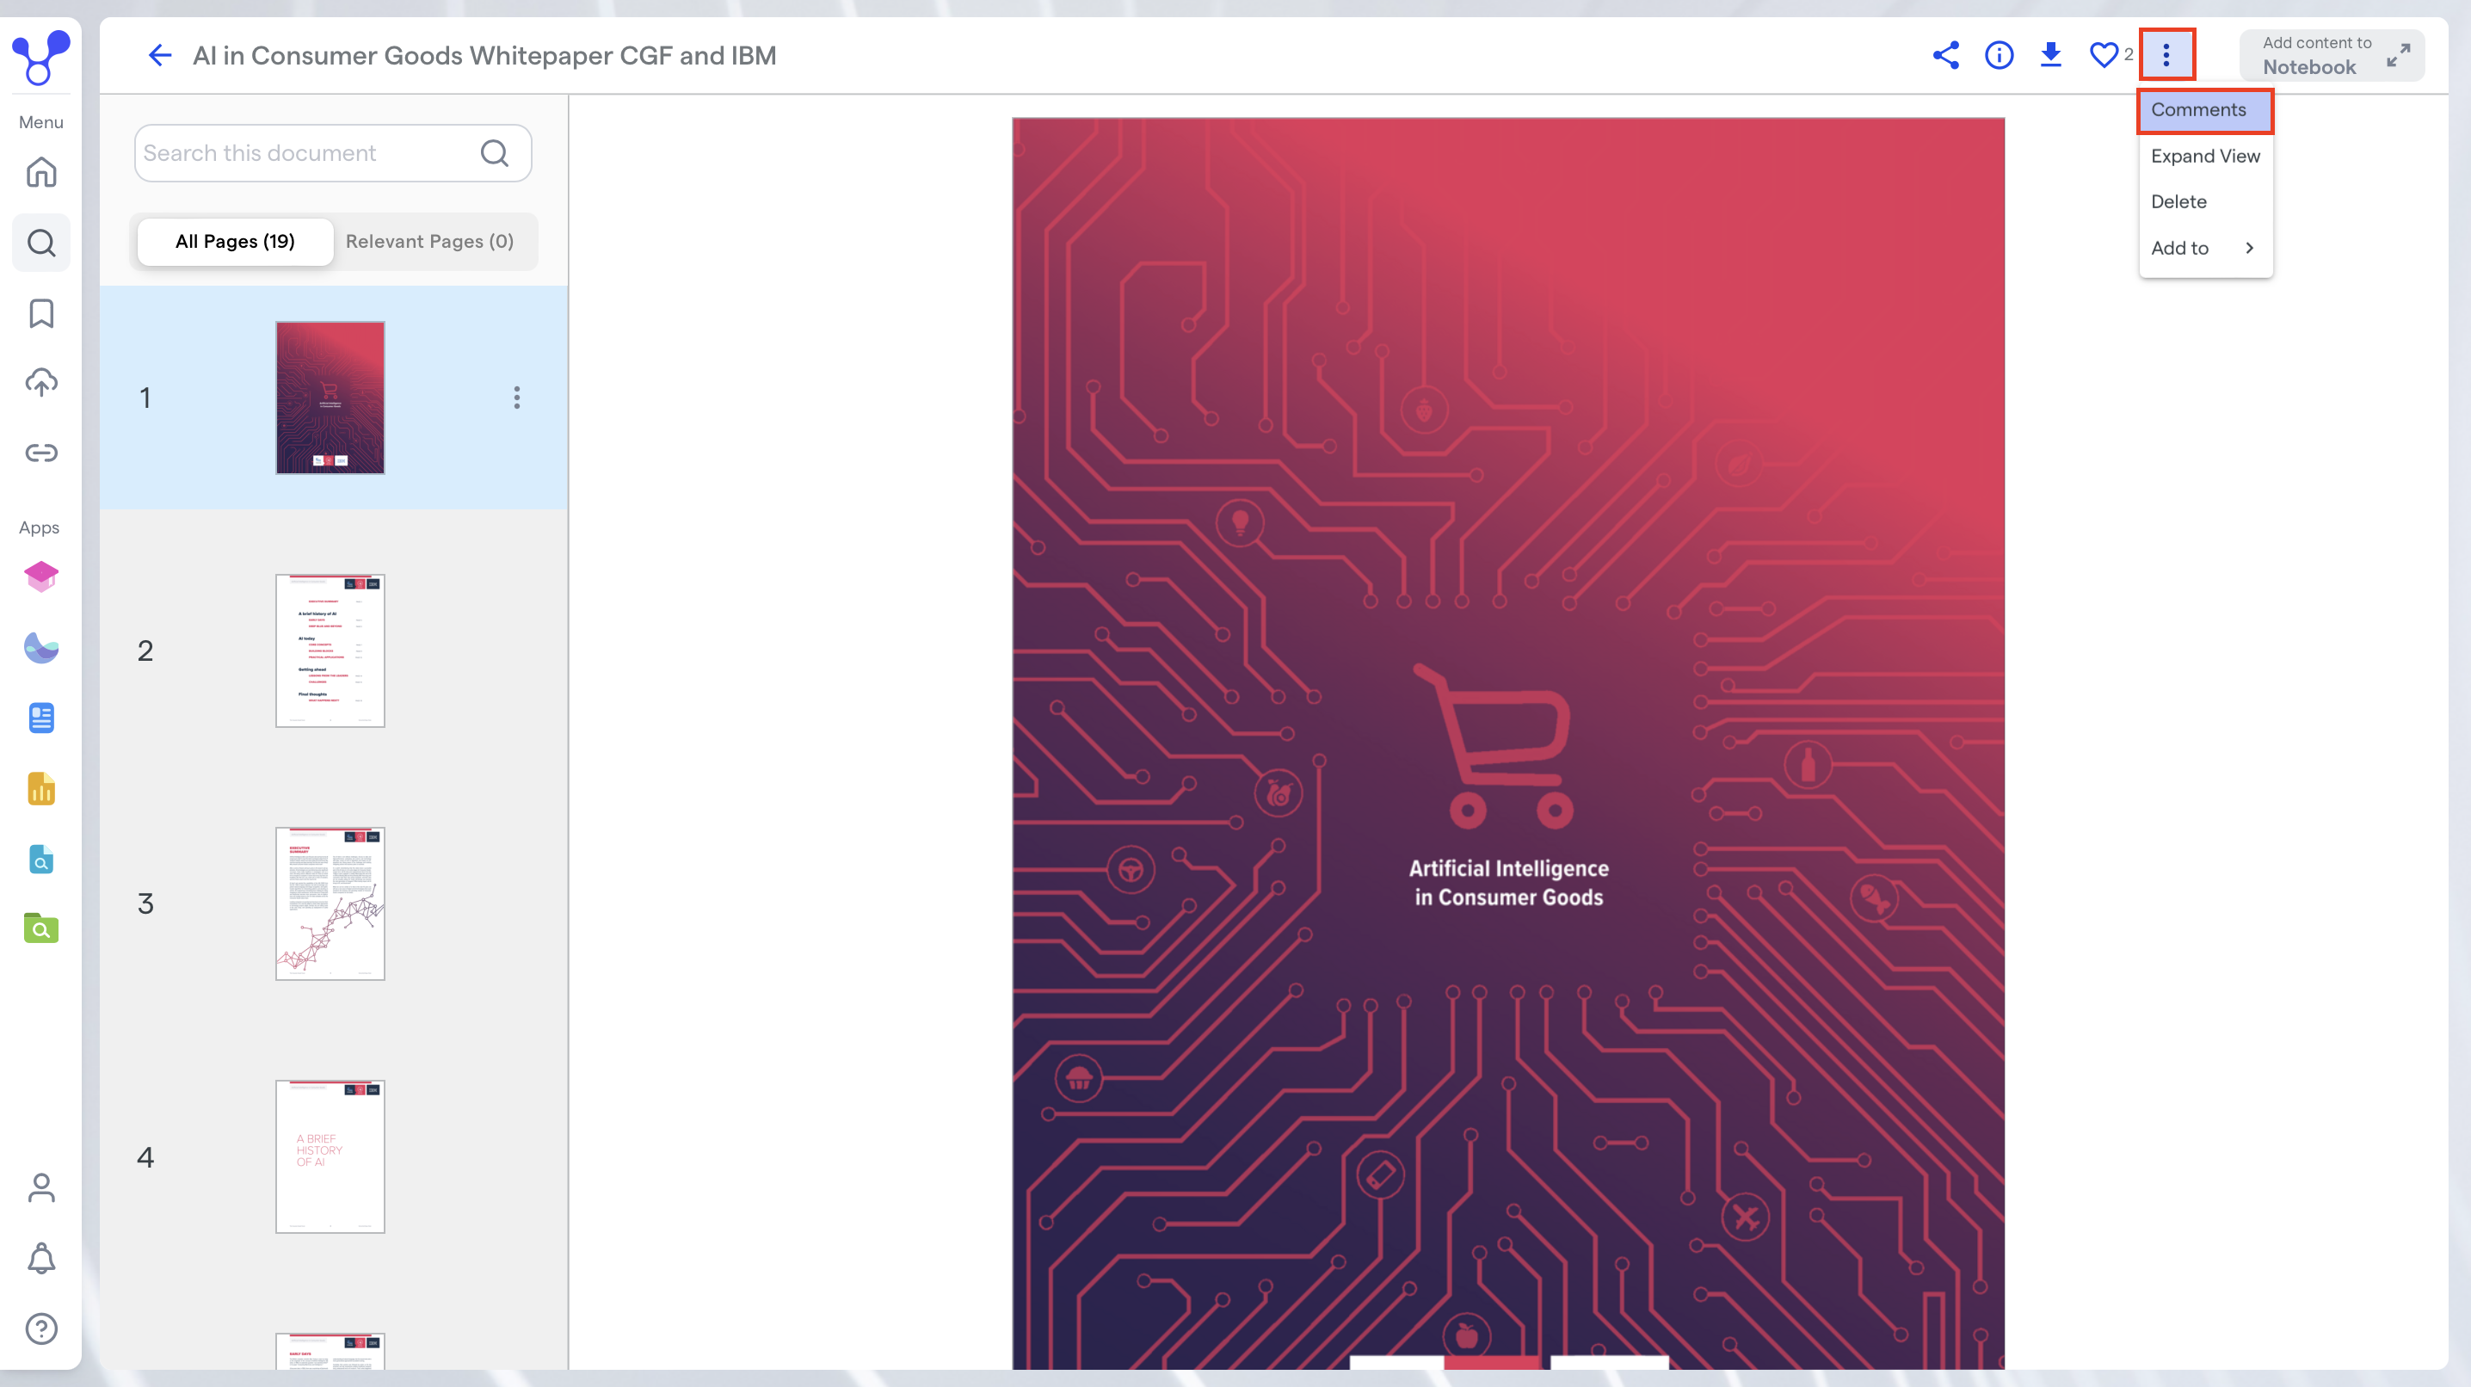2471x1387 pixels.
Task: Open cloud Upload in sidebar
Action: pyautogui.click(x=41, y=383)
